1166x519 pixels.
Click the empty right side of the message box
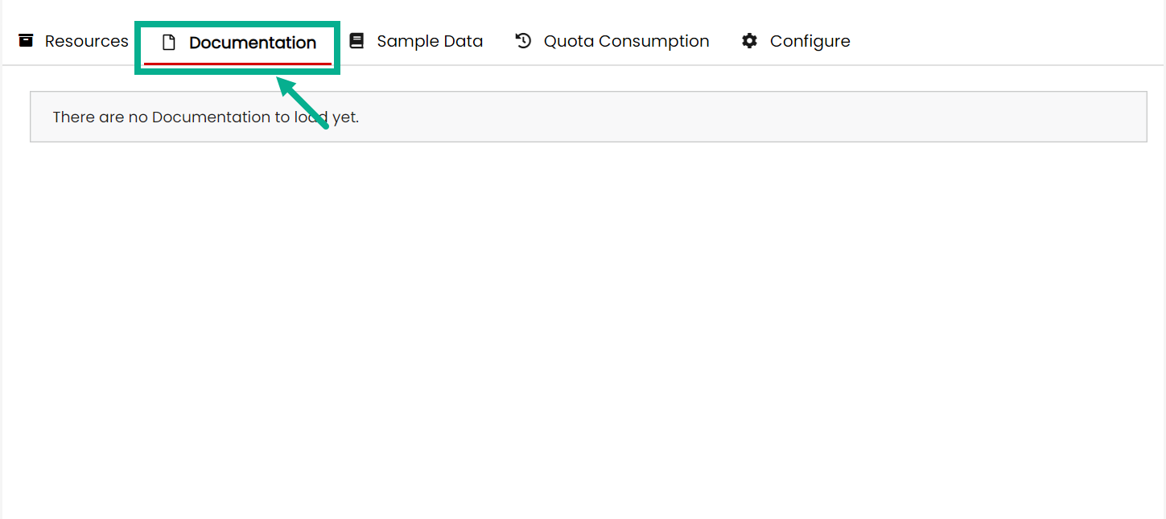click(x=805, y=117)
